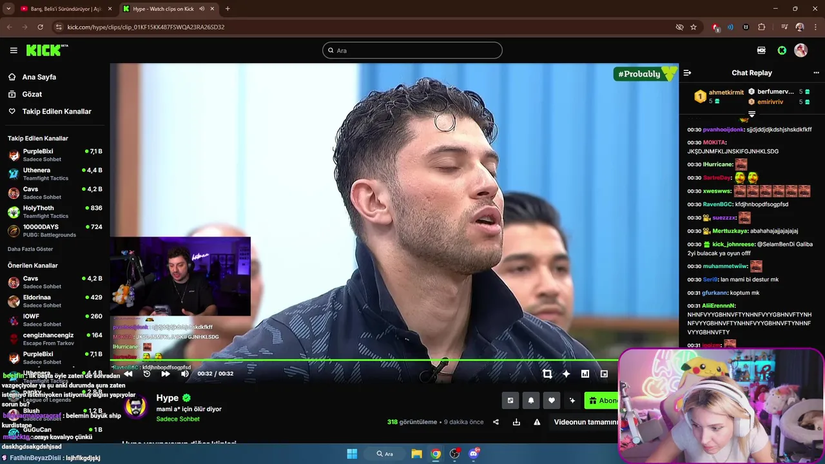Go to Ana Sayfa
825x464 pixels.
39,77
